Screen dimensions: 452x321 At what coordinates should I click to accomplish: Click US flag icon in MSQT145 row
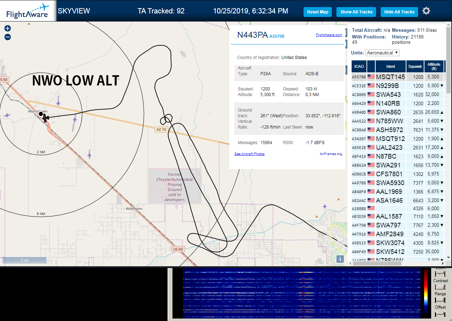[x=371, y=77]
